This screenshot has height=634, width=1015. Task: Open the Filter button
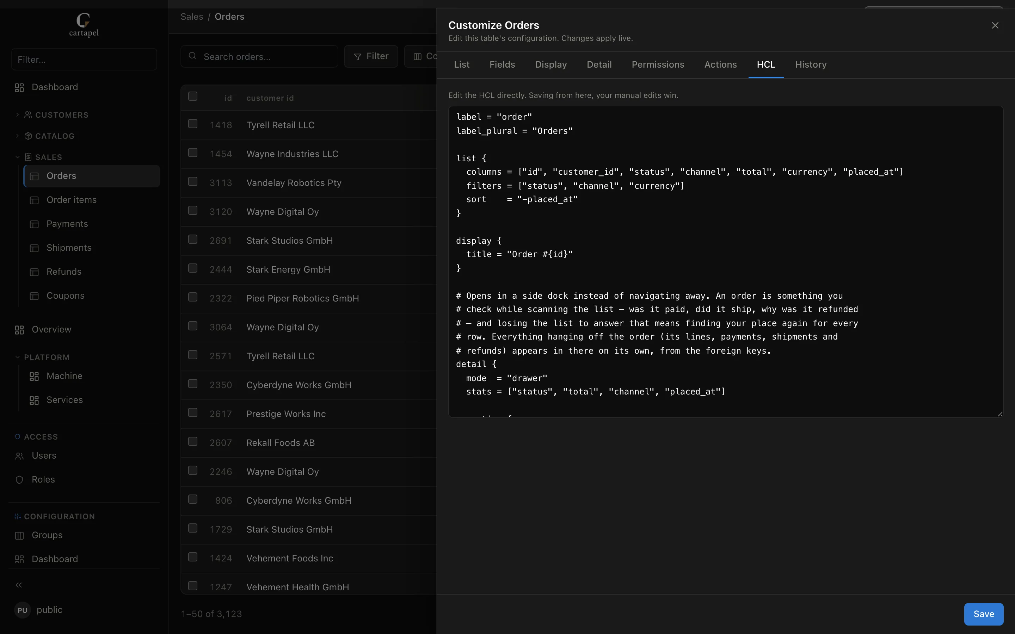pos(371,56)
